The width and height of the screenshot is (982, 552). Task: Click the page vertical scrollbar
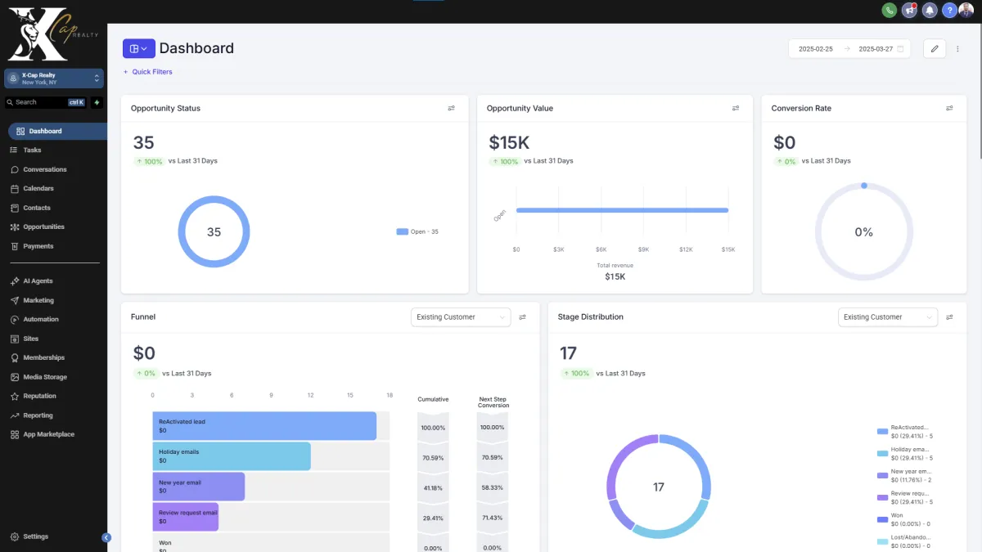[980, 90]
